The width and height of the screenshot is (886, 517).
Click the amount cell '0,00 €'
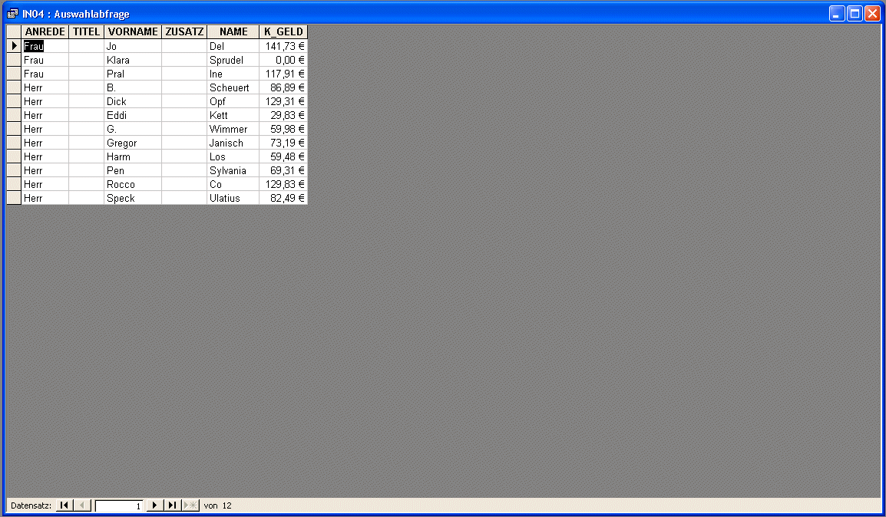[x=283, y=60]
